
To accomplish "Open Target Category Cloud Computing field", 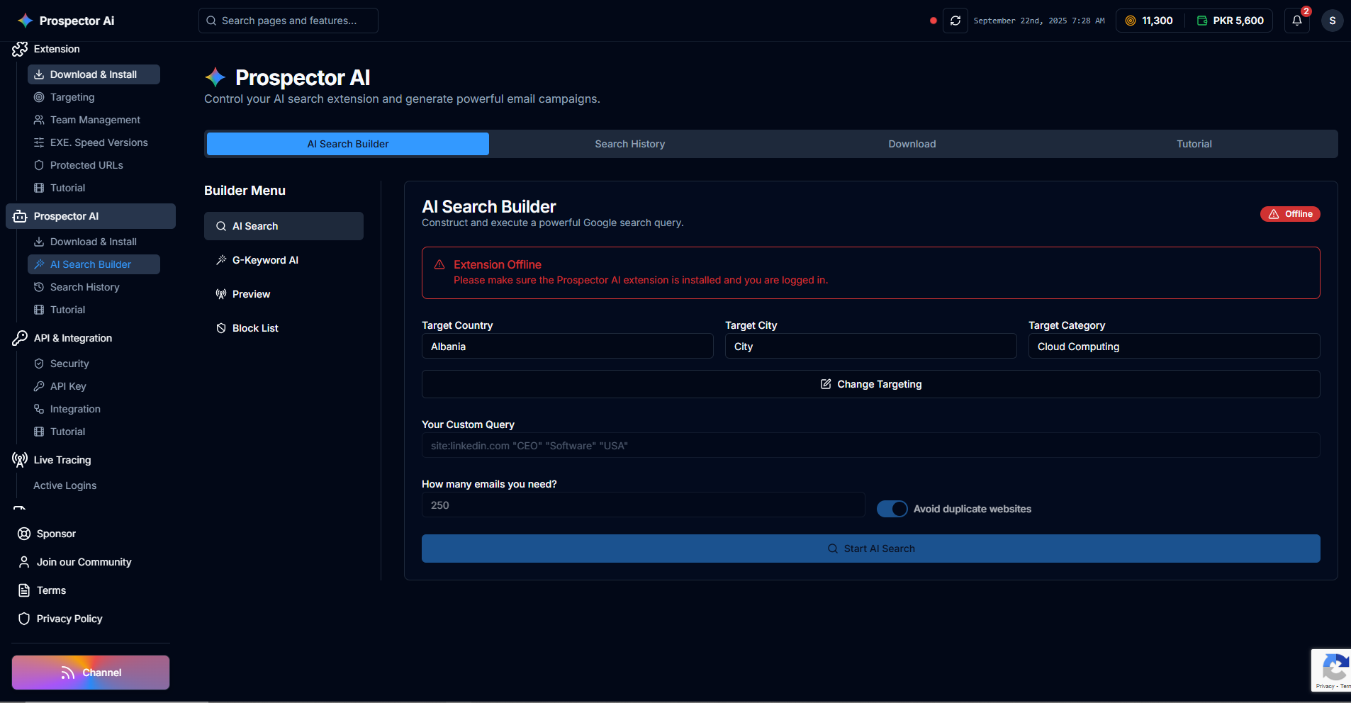I will click(1174, 347).
